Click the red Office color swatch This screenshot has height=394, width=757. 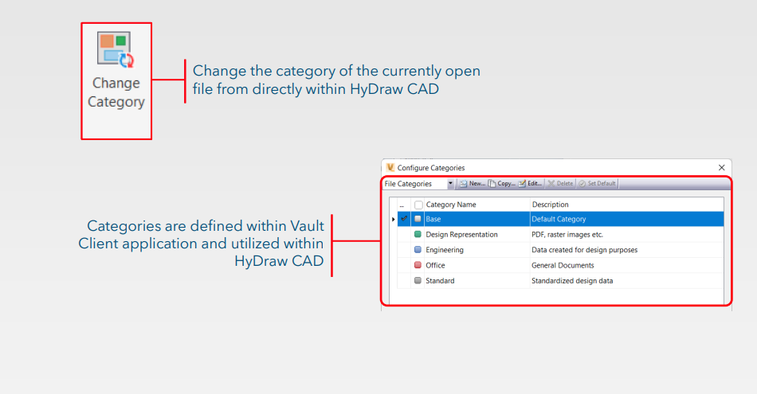418,265
